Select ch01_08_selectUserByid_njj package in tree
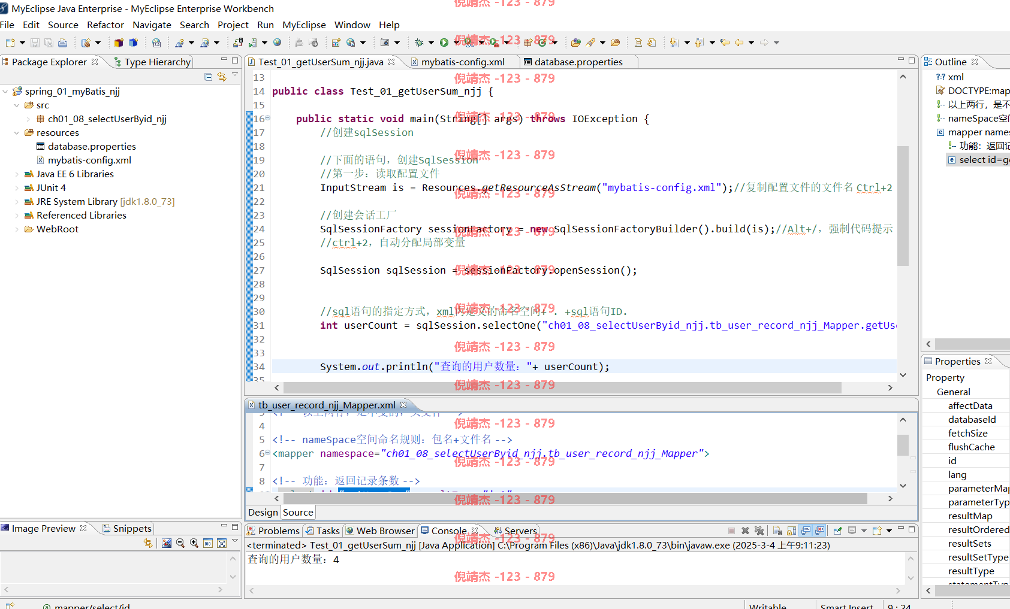The width and height of the screenshot is (1010, 609). 107,119
